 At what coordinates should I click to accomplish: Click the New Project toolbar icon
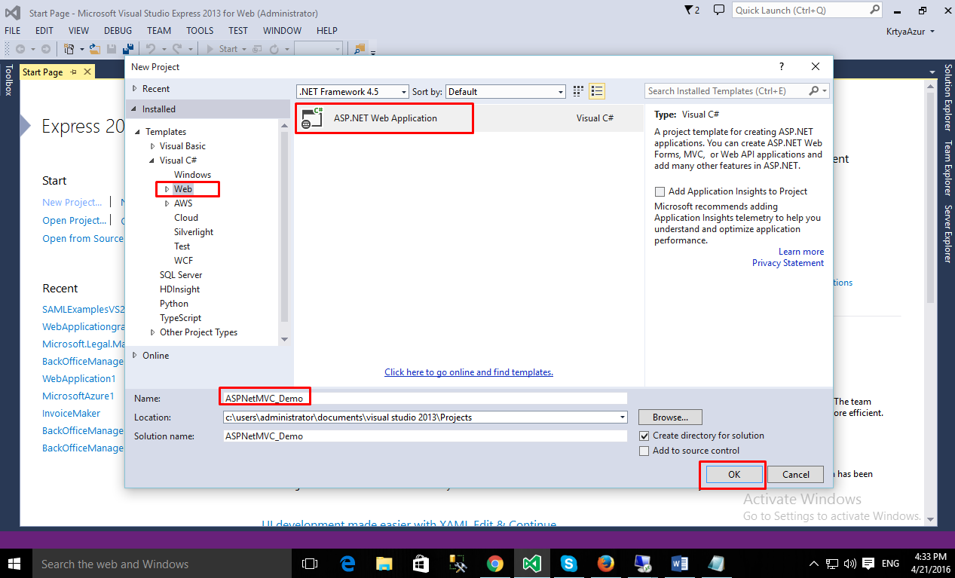point(69,49)
